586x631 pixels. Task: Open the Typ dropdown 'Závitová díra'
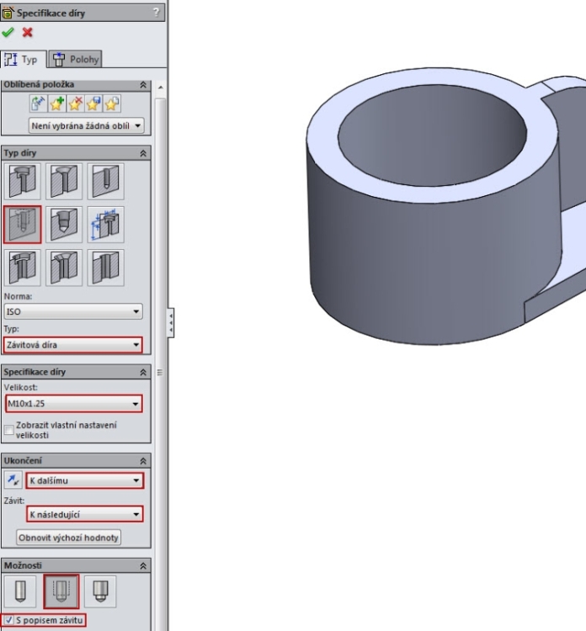point(73,345)
